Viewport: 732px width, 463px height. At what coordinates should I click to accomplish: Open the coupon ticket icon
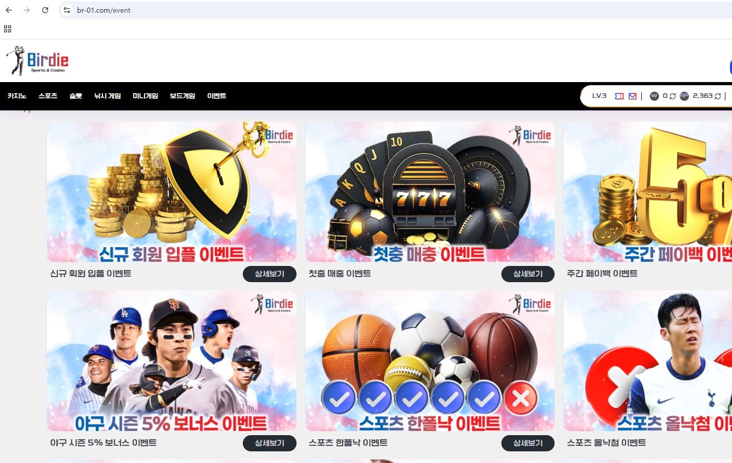click(619, 96)
